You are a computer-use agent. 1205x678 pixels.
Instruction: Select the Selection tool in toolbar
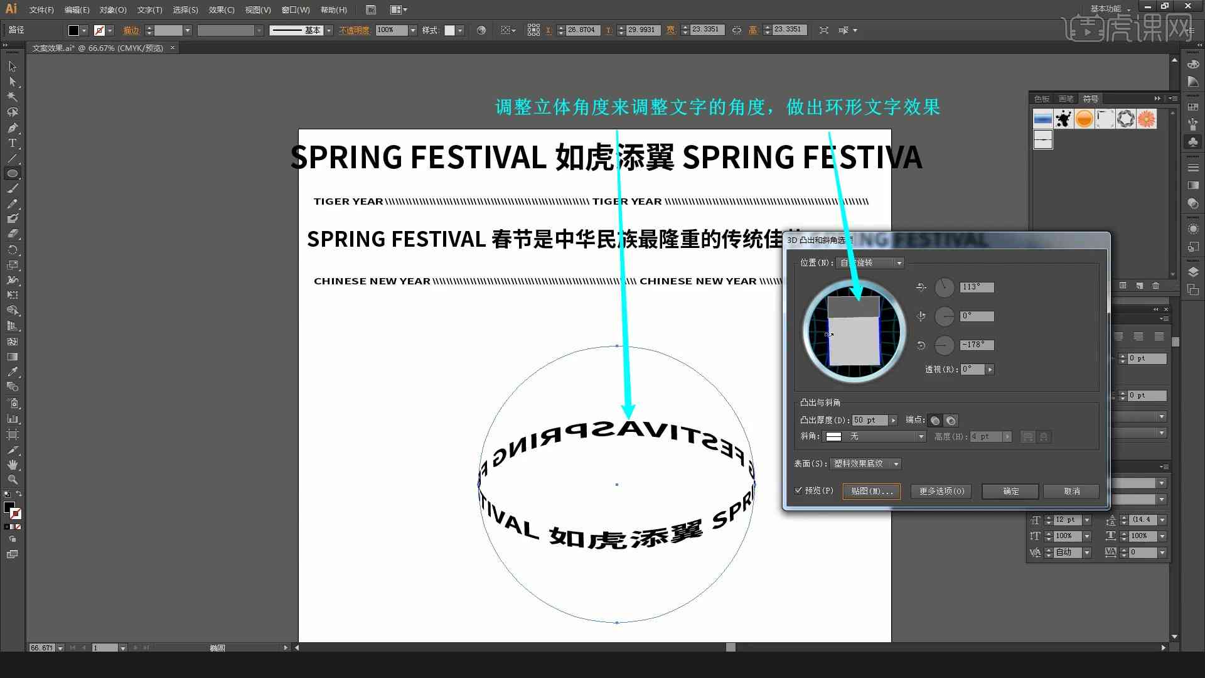pos(11,65)
